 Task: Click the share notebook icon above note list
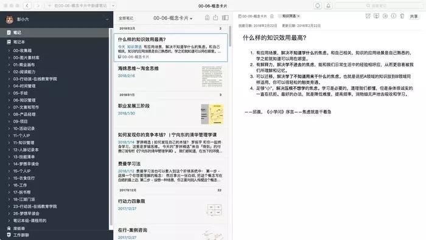click(x=215, y=18)
